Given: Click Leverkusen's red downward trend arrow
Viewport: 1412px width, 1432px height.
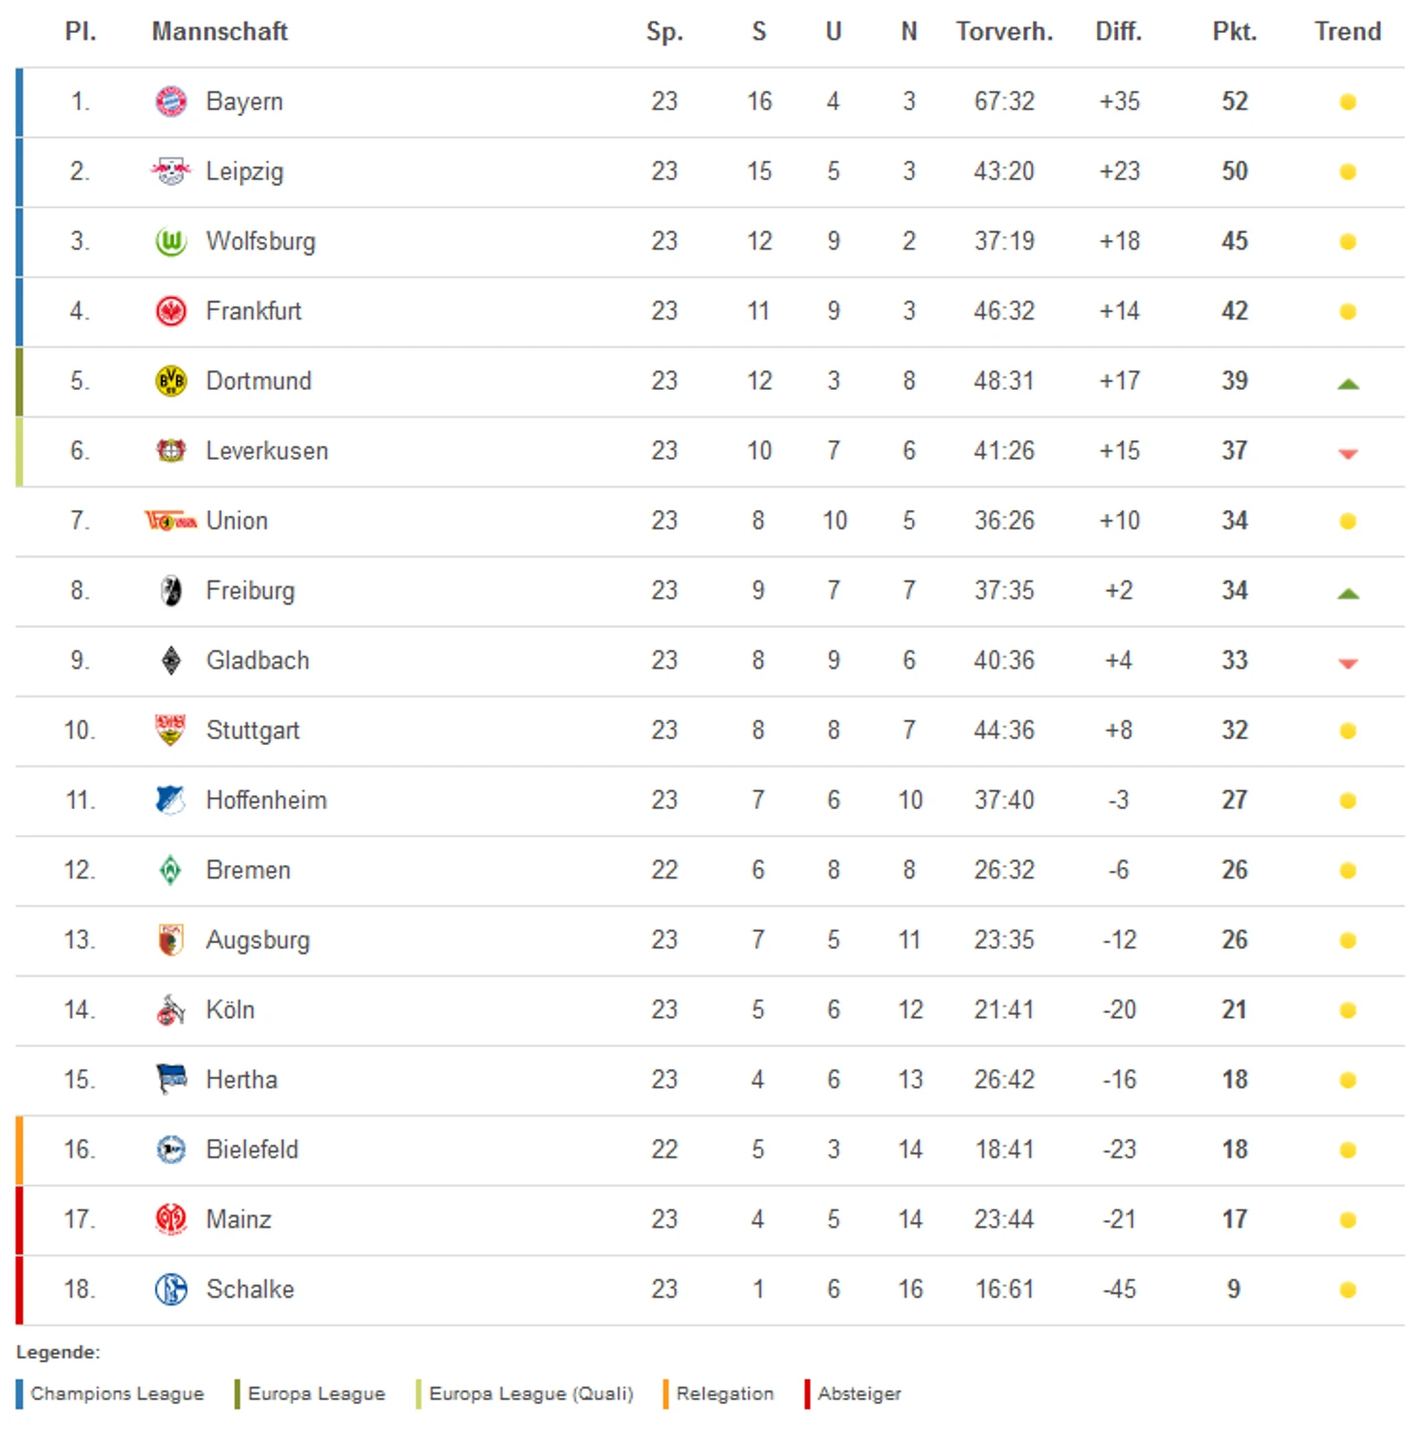Looking at the screenshot, I should (1348, 454).
